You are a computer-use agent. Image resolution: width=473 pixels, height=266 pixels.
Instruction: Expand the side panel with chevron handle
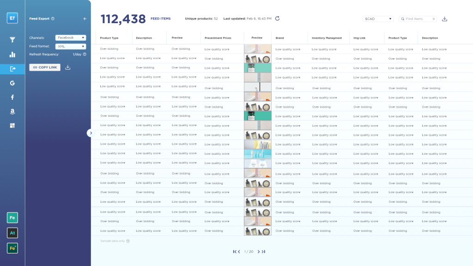(91, 133)
